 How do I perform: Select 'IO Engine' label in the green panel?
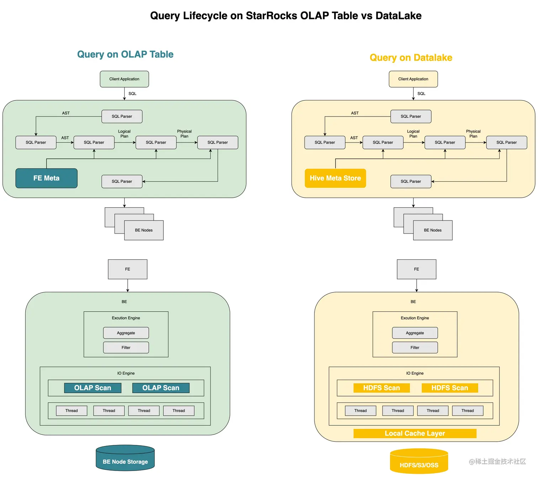[x=126, y=373]
